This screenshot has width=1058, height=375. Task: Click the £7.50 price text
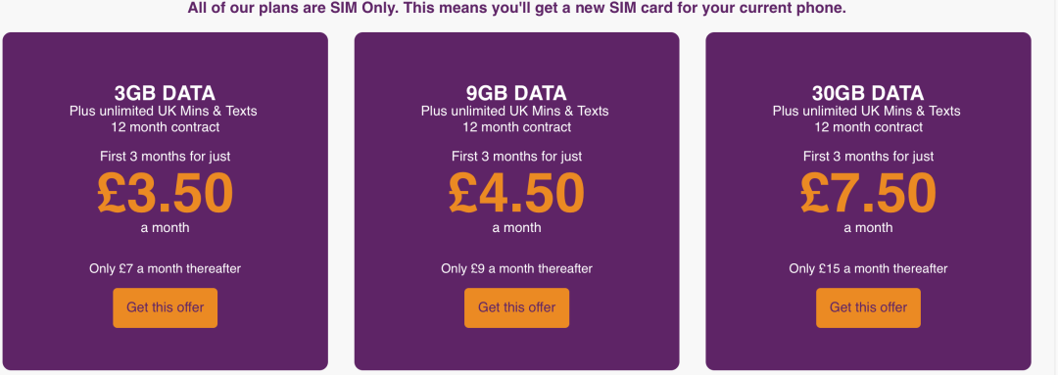click(x=868, y=194)
